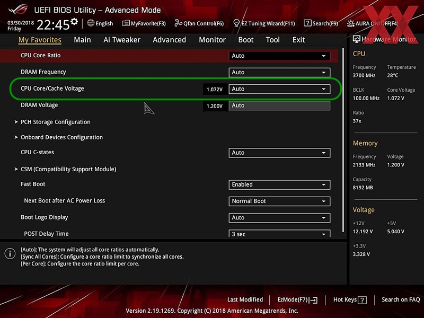Image resolution: width=424 pixels, height=318 pixels.
Task: Open the clock settings gear icon
Action: 74,22
